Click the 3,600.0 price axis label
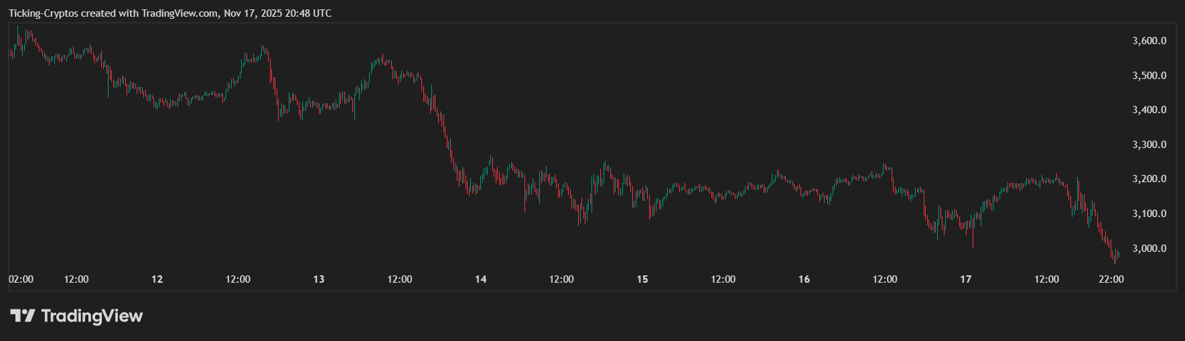This screenshot has width=1185, height=341. click(1149, 41)
